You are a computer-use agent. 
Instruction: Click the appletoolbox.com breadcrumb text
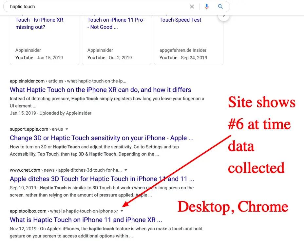click(x=64, y=211)
